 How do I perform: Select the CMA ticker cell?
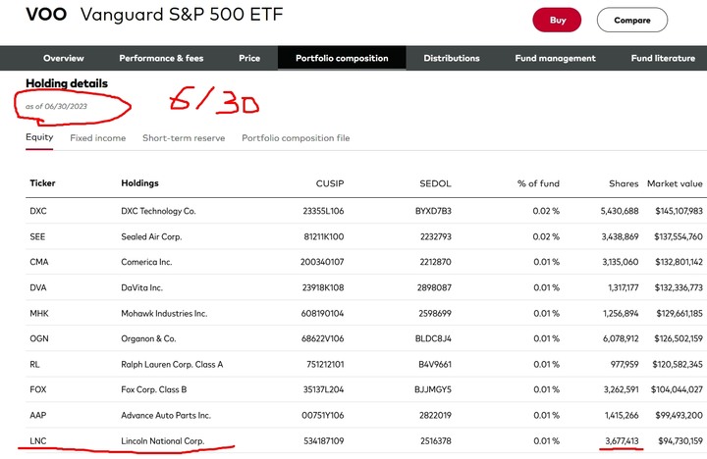(38, 262)
